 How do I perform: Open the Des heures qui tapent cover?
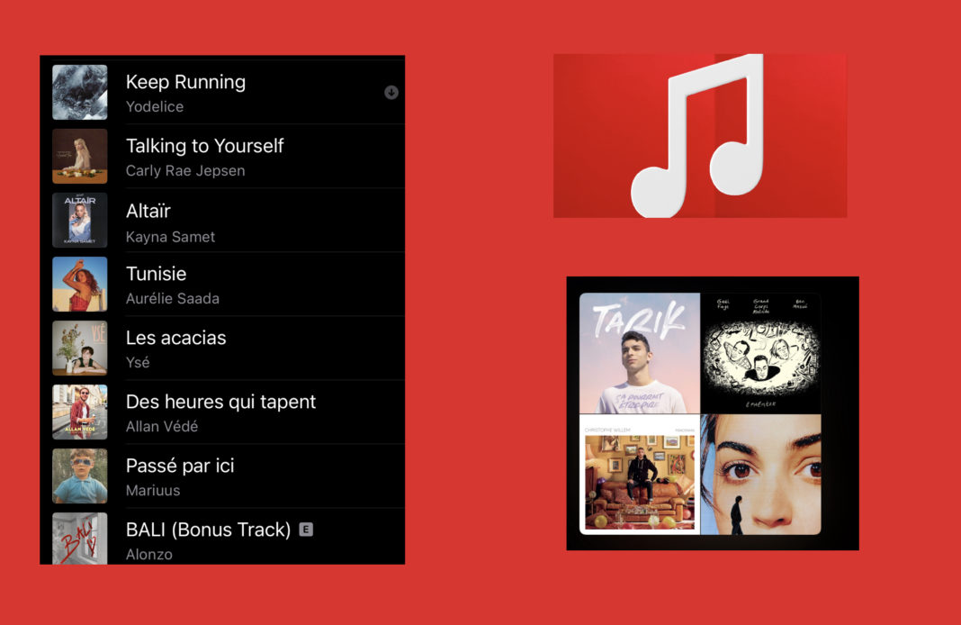[x=80, y=412]
